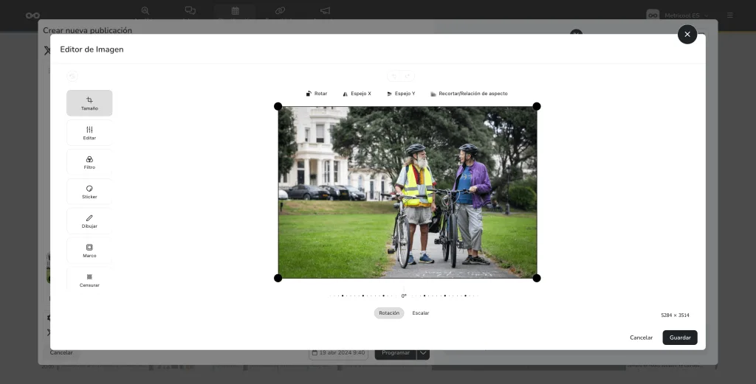Expand the arrow next to Programar
The height and width of the screenshot is (384, 756).
click(423, 353)
